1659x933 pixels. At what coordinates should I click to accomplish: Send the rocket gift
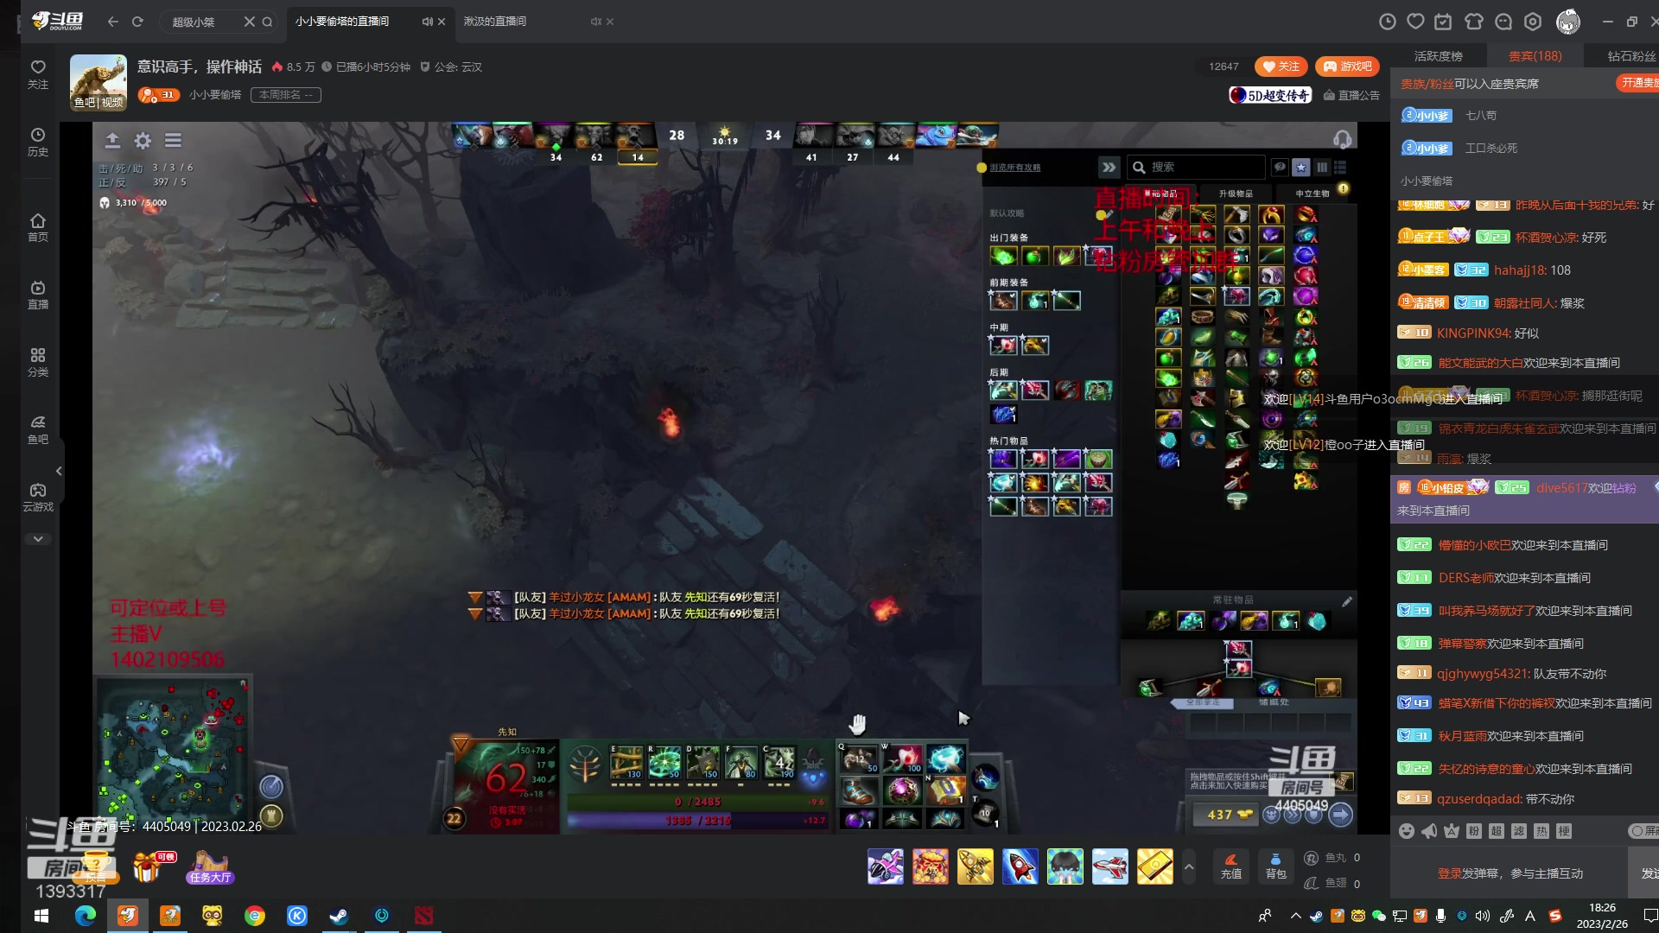click(x=1020, y=866)
